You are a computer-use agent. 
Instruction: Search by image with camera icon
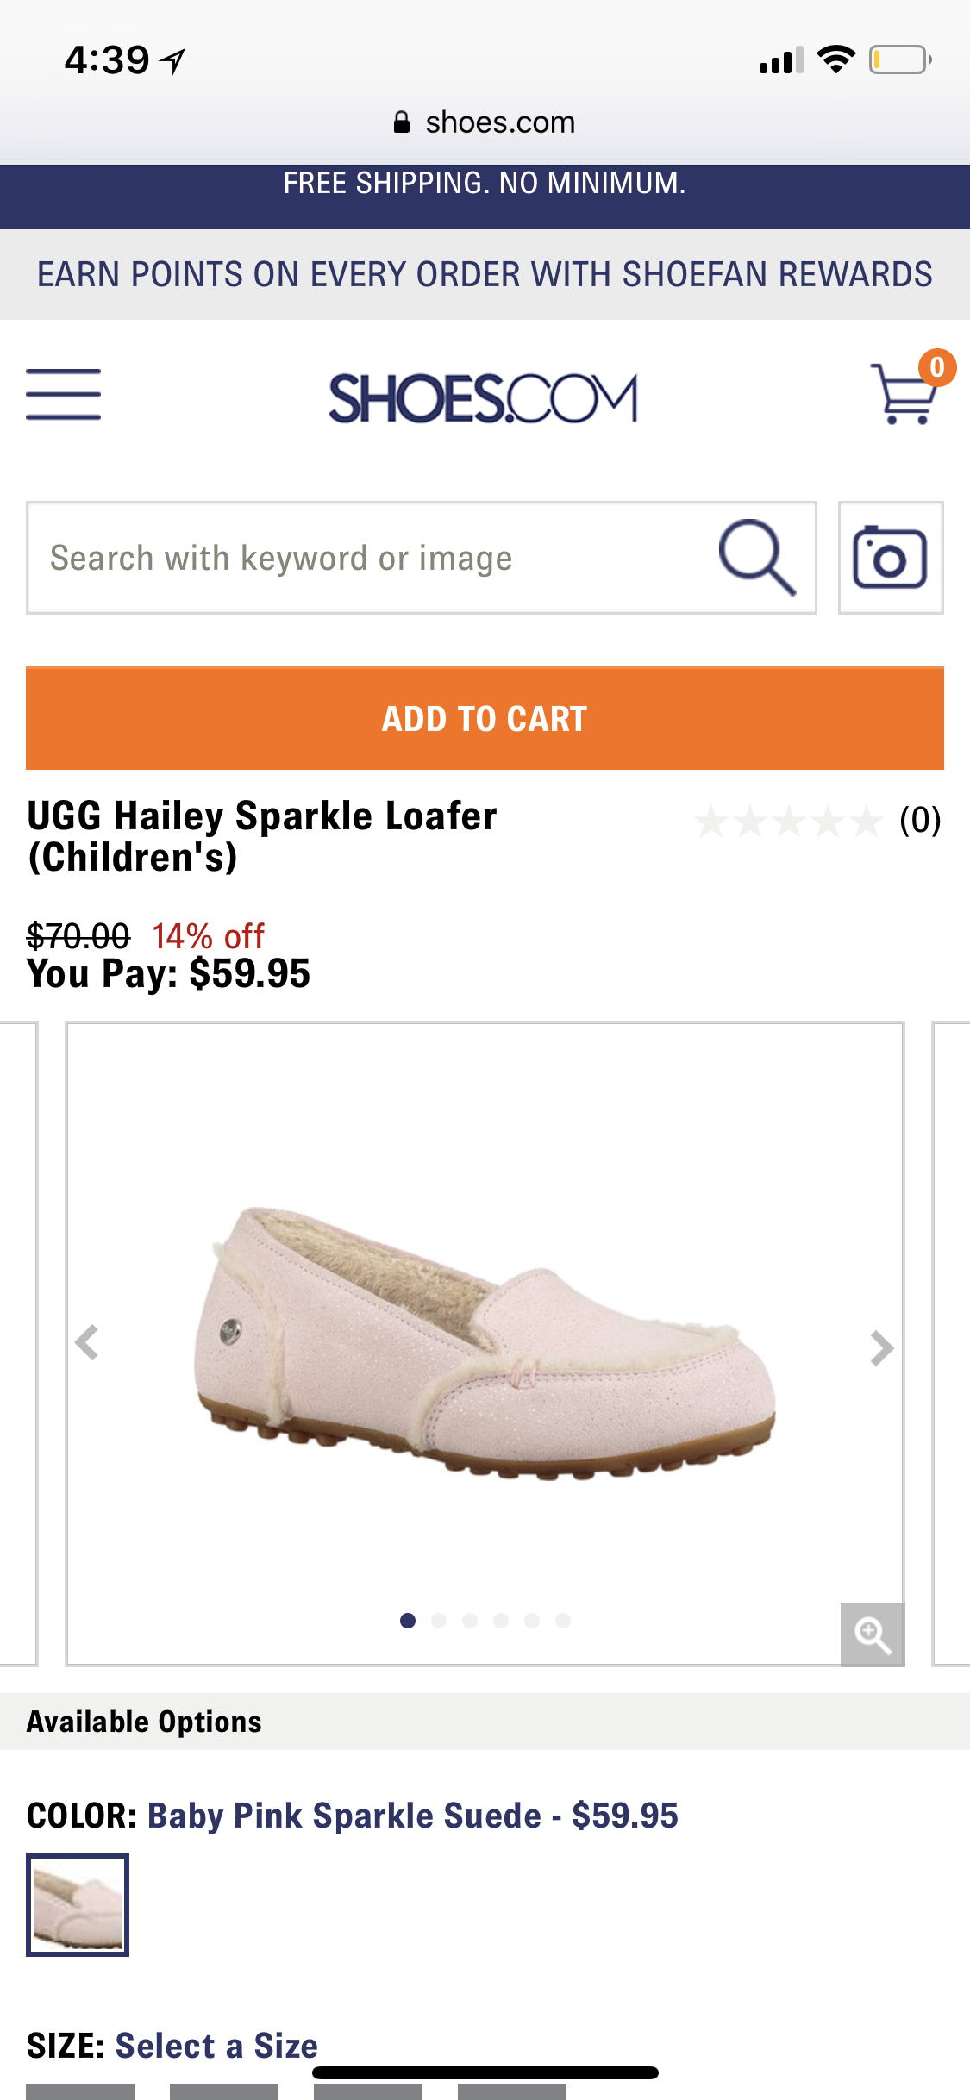coord(890,558)
